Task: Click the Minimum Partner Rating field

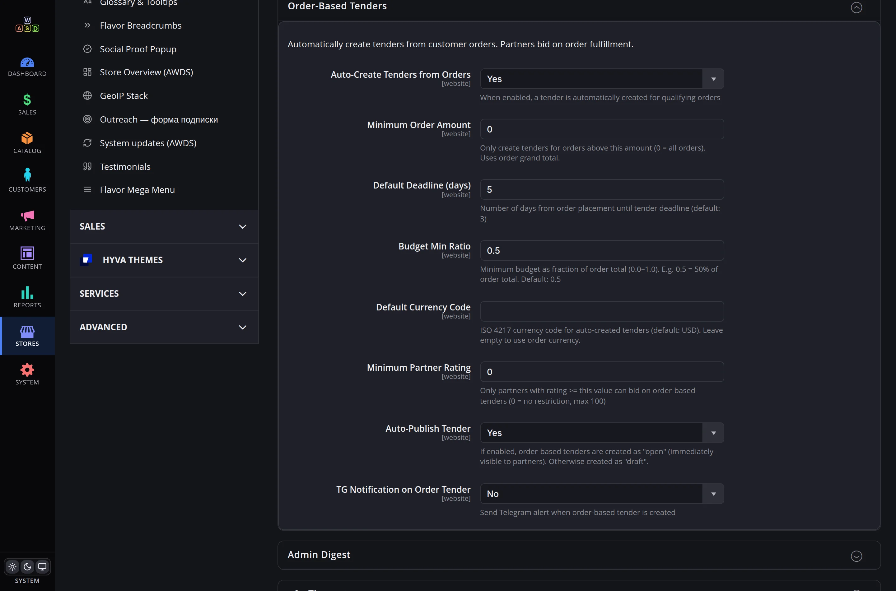Action: click(x=602, y=372)
